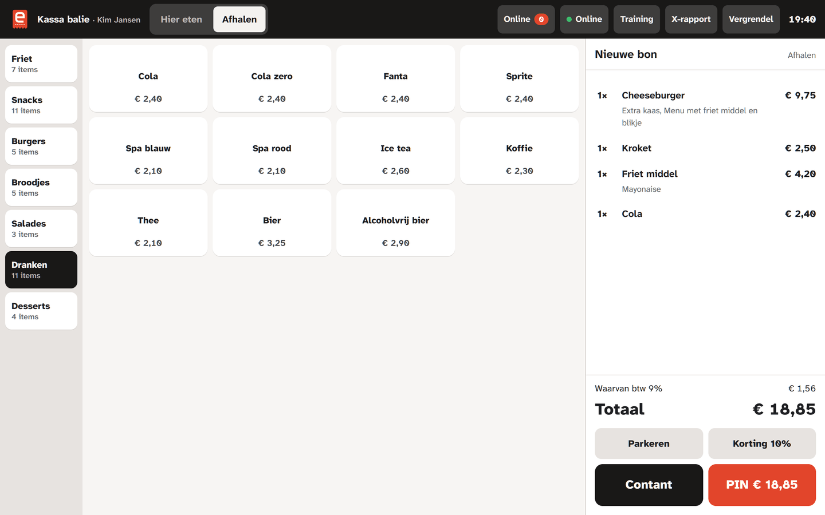Add Alcoholvrij bier to the order
Screen dimensions: 825x515
(396, 223)
